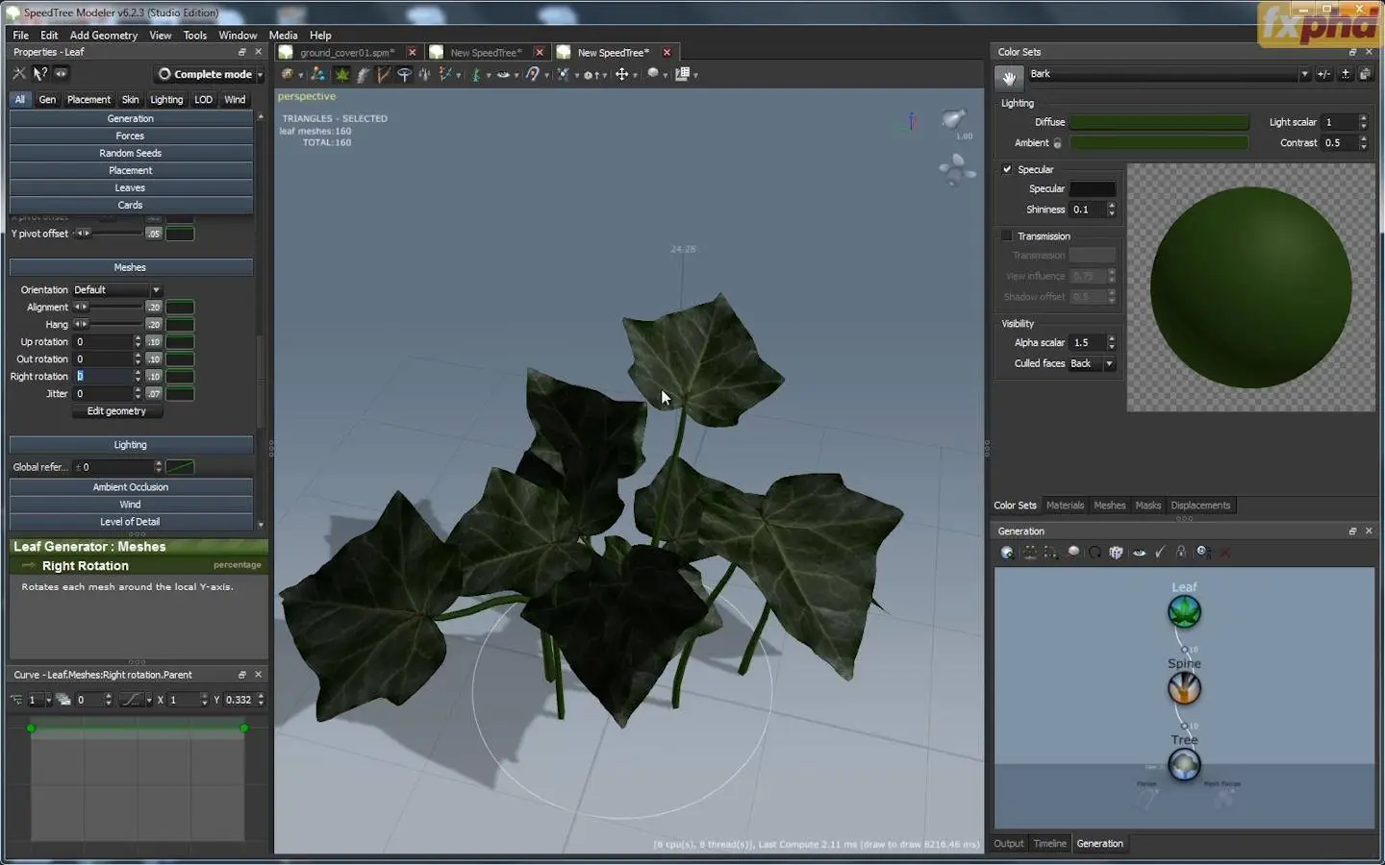The image size is (1385, 865).
Task: Click the magnet icon in viewport toolbar
Action: click(x=533, y=74)
